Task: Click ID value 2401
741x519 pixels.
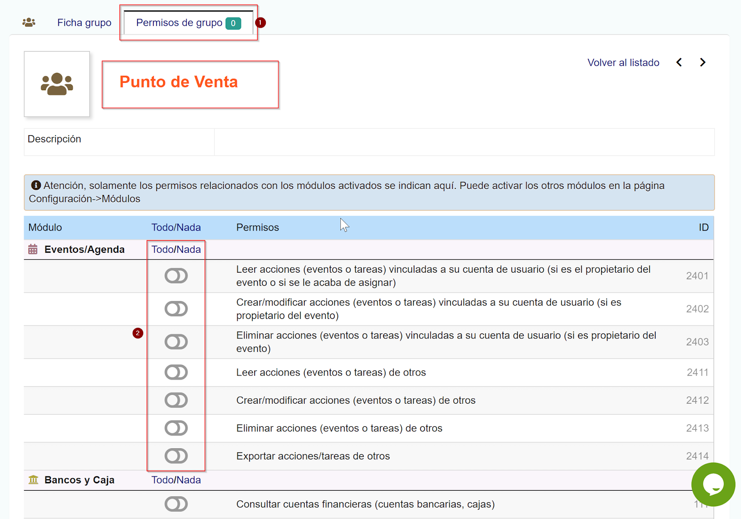Action: (x=697, y=276)
